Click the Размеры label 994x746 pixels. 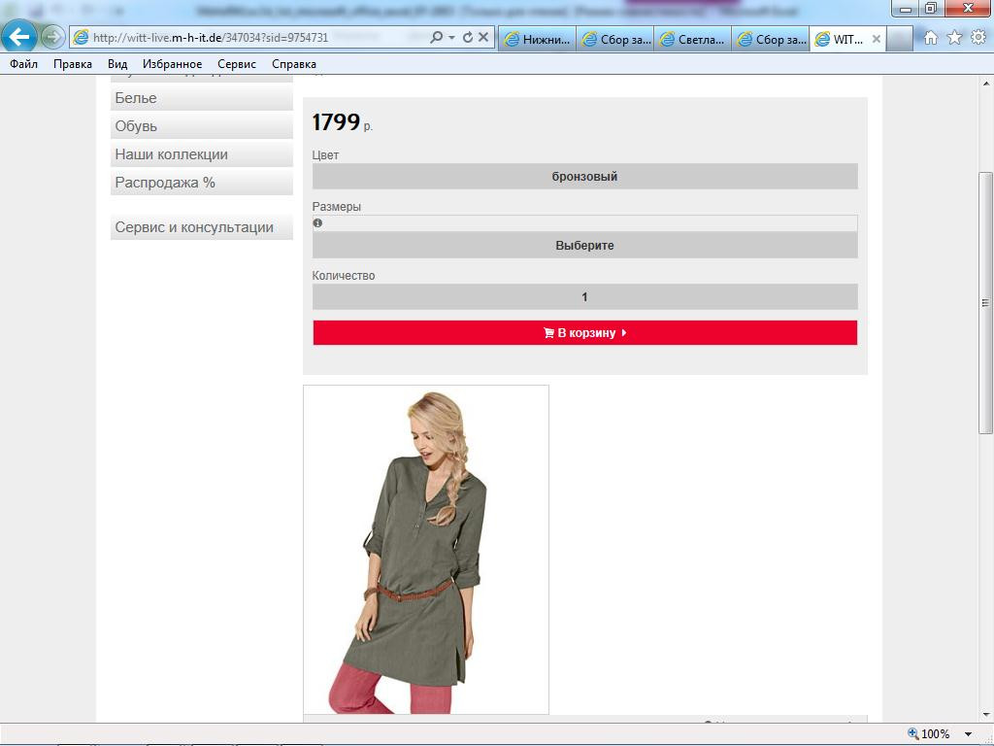(337, 207)
